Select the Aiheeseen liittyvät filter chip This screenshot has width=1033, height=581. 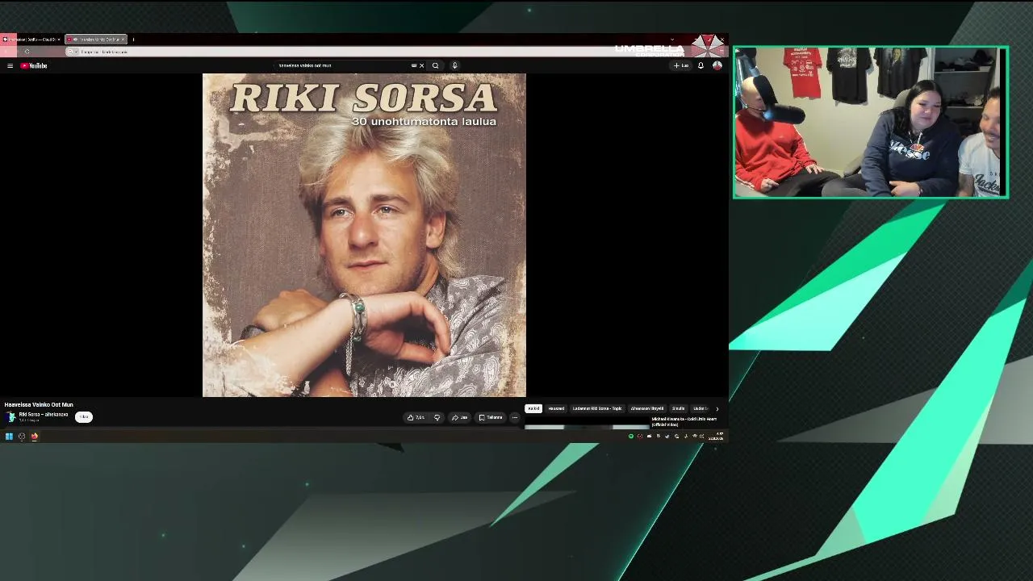(x=647, y=408)
